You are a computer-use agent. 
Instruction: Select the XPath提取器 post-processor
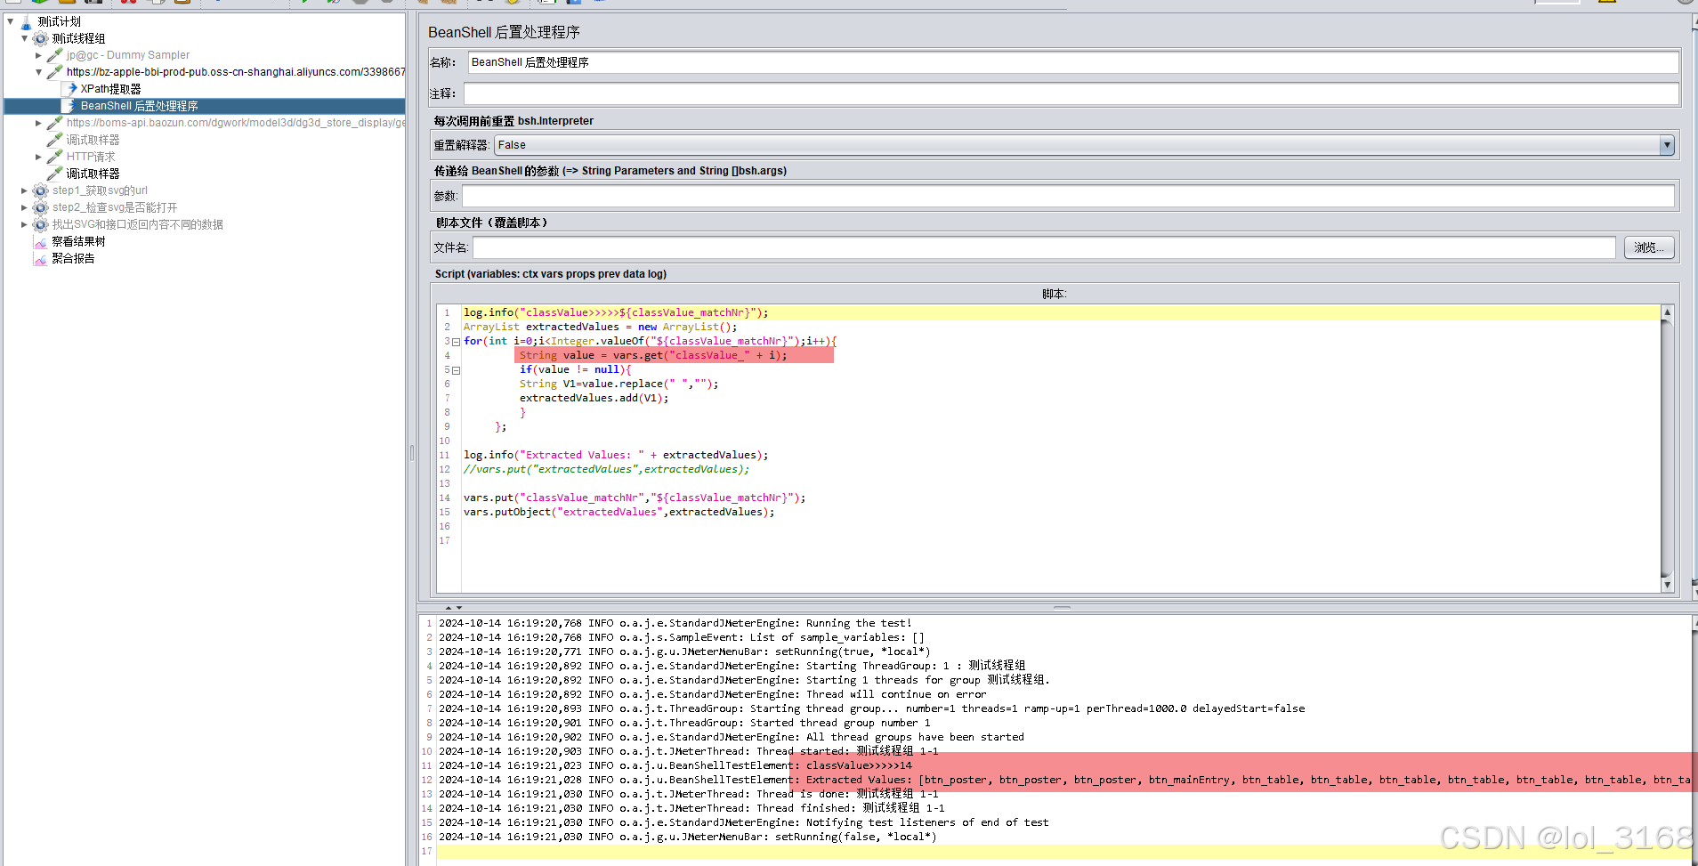tap(110, 88)
